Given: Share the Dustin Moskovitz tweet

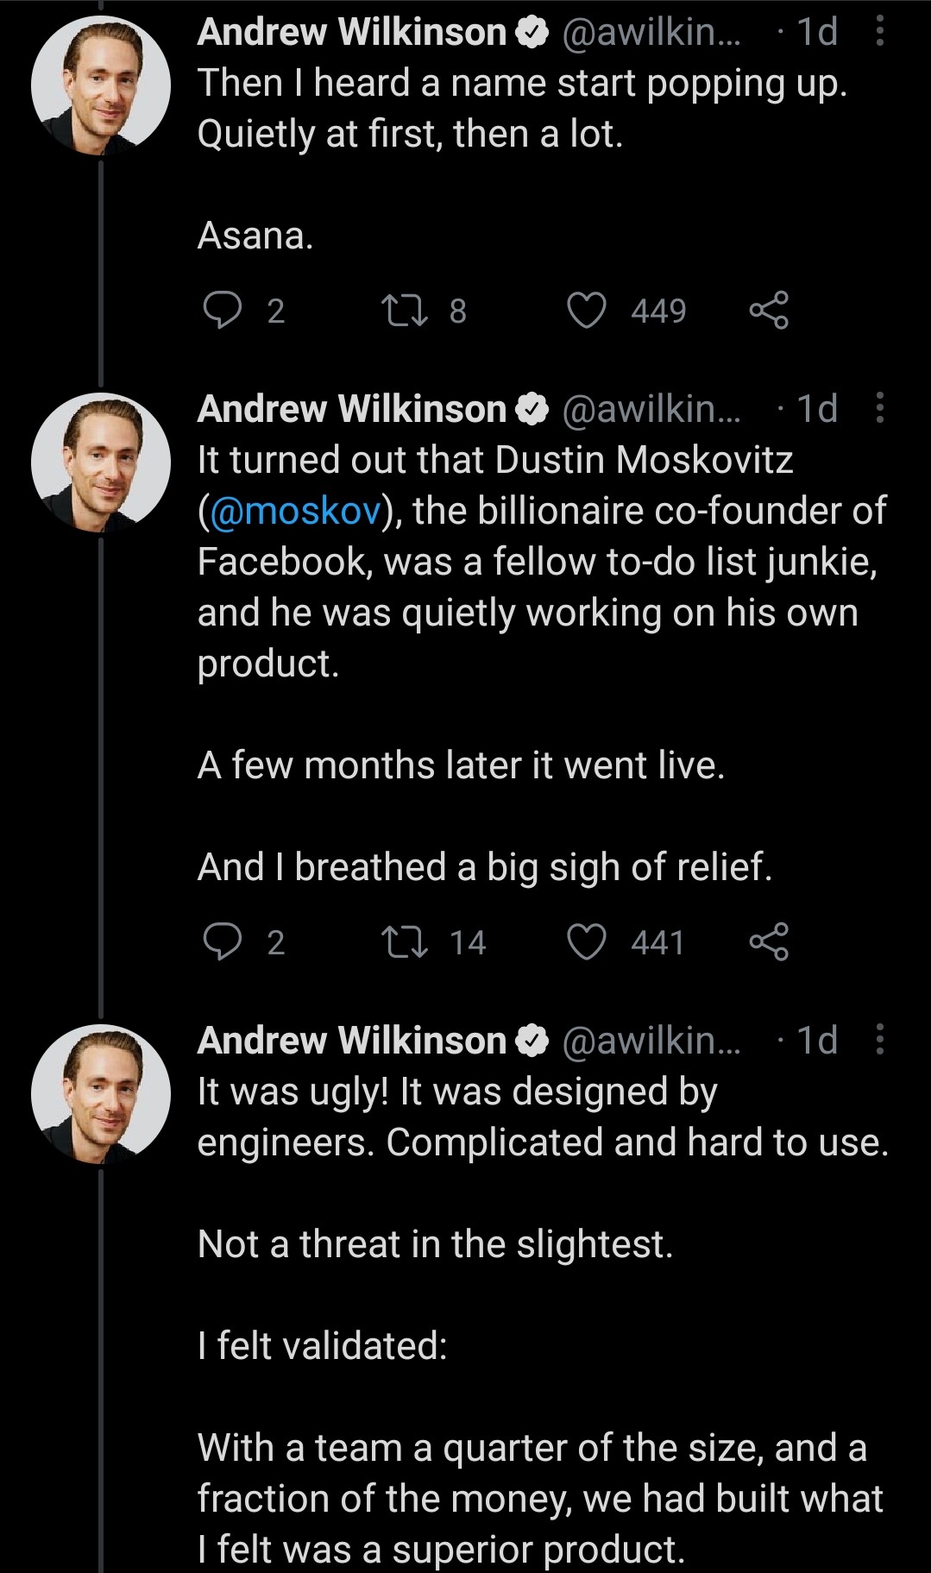Looking at the screenshot, I should click(x=769, y=941).
